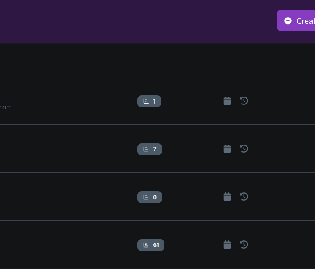Viewport: 315px width, 269px height.
Task: Open history icon in row with count 0
Action: click(244, 197)
